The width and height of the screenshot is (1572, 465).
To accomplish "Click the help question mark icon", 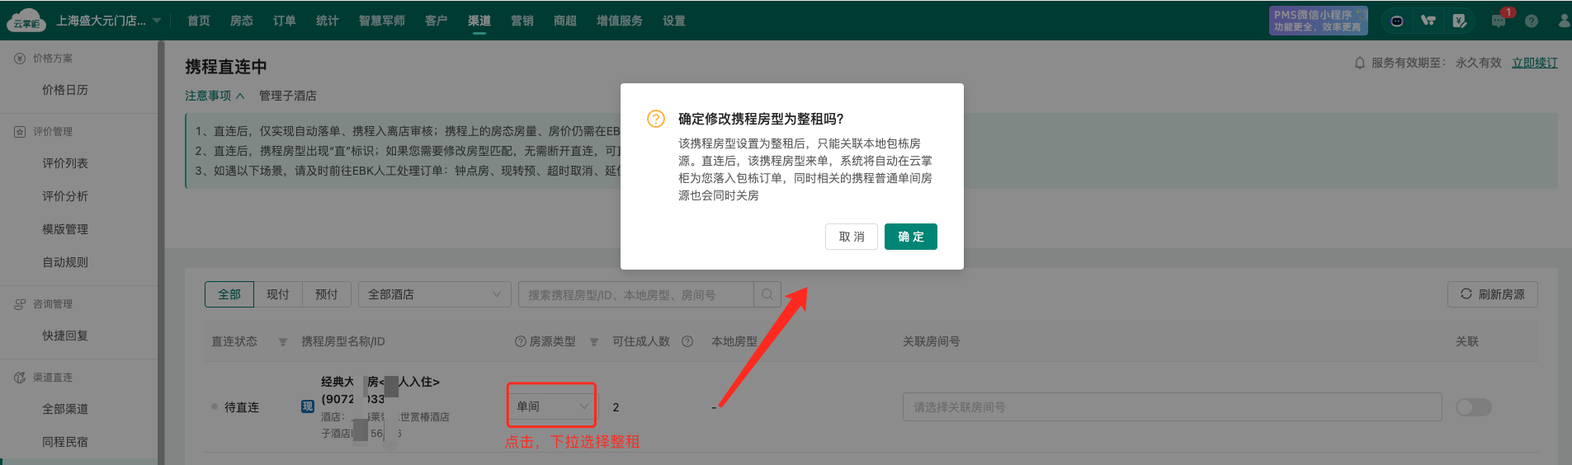I will tap(1532, 21).
